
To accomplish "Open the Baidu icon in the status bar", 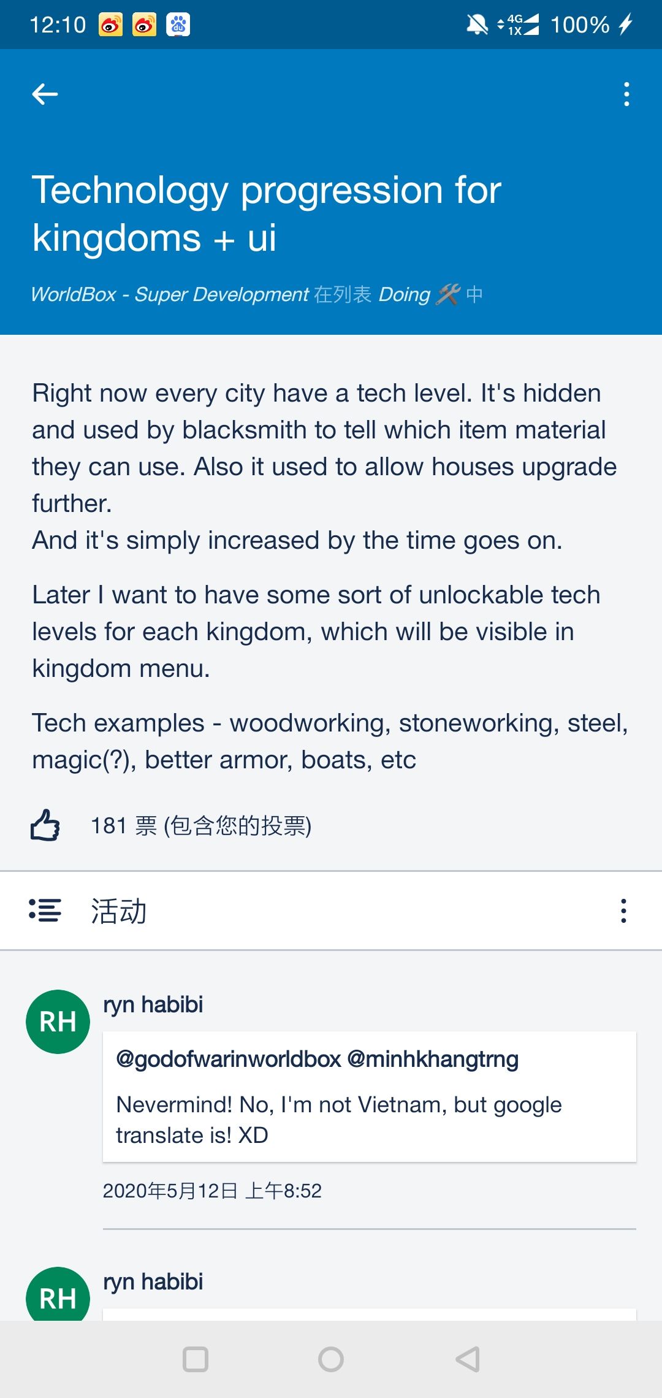I will 178,25.
